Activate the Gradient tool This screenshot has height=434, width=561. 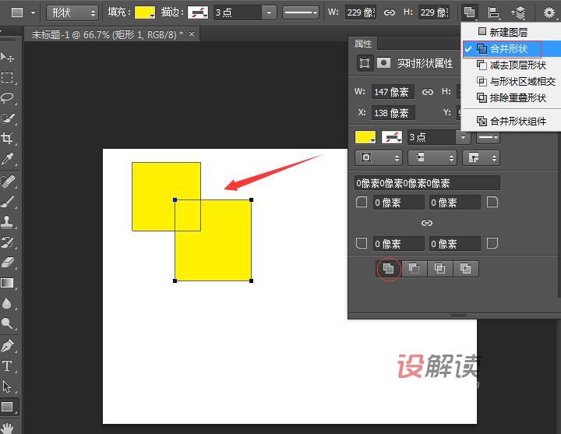click(x=8, y=283)
